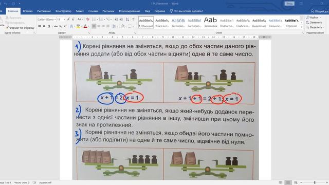Switch to the Вид tab
This screenshot has height=185, width=329.
[x=148, y=11]
